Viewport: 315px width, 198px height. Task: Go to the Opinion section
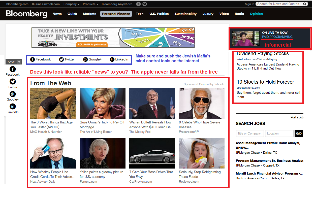coord(256,14)
